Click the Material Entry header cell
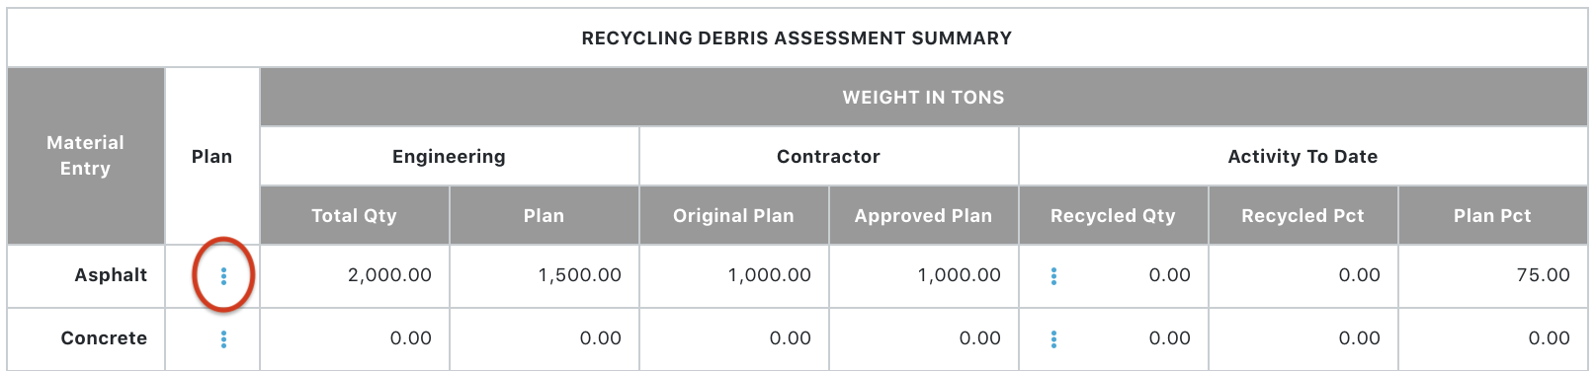1596x371 pixels. (x=86, y=156)
